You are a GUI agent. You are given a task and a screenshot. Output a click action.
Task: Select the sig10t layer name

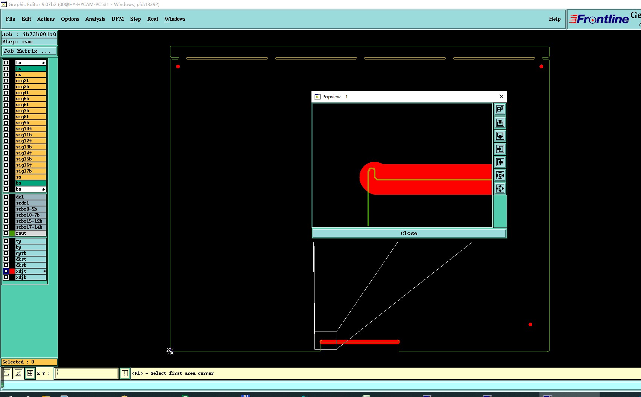(30, 129)
